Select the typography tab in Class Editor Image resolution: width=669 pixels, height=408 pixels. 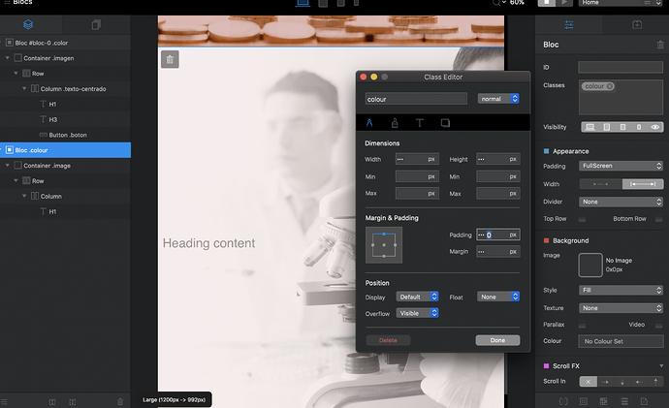(420, 123)
